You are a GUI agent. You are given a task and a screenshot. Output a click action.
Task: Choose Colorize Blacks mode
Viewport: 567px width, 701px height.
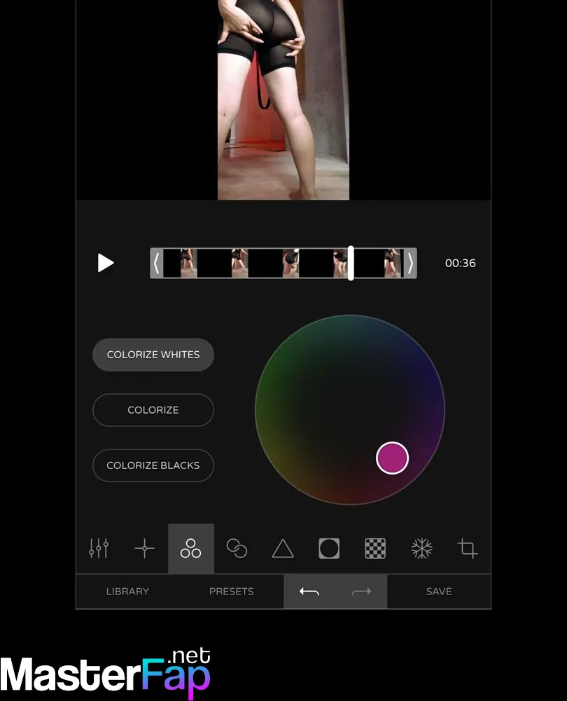pos(153,465)
